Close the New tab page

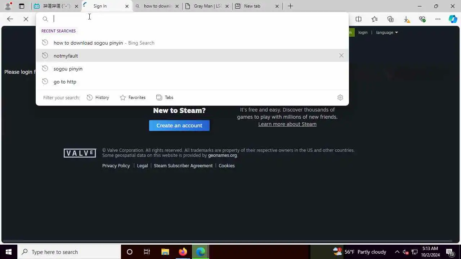pos(277,6)
